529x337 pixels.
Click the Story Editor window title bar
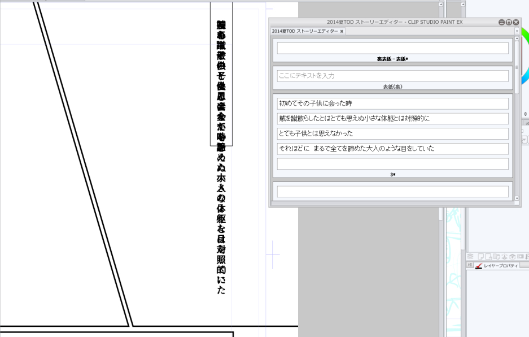coord(395,22)
